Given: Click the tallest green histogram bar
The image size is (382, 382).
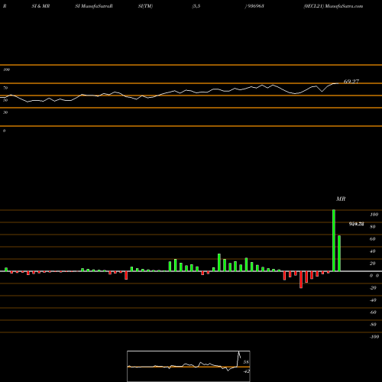Looking at the screenshot, I should point(334,241).
